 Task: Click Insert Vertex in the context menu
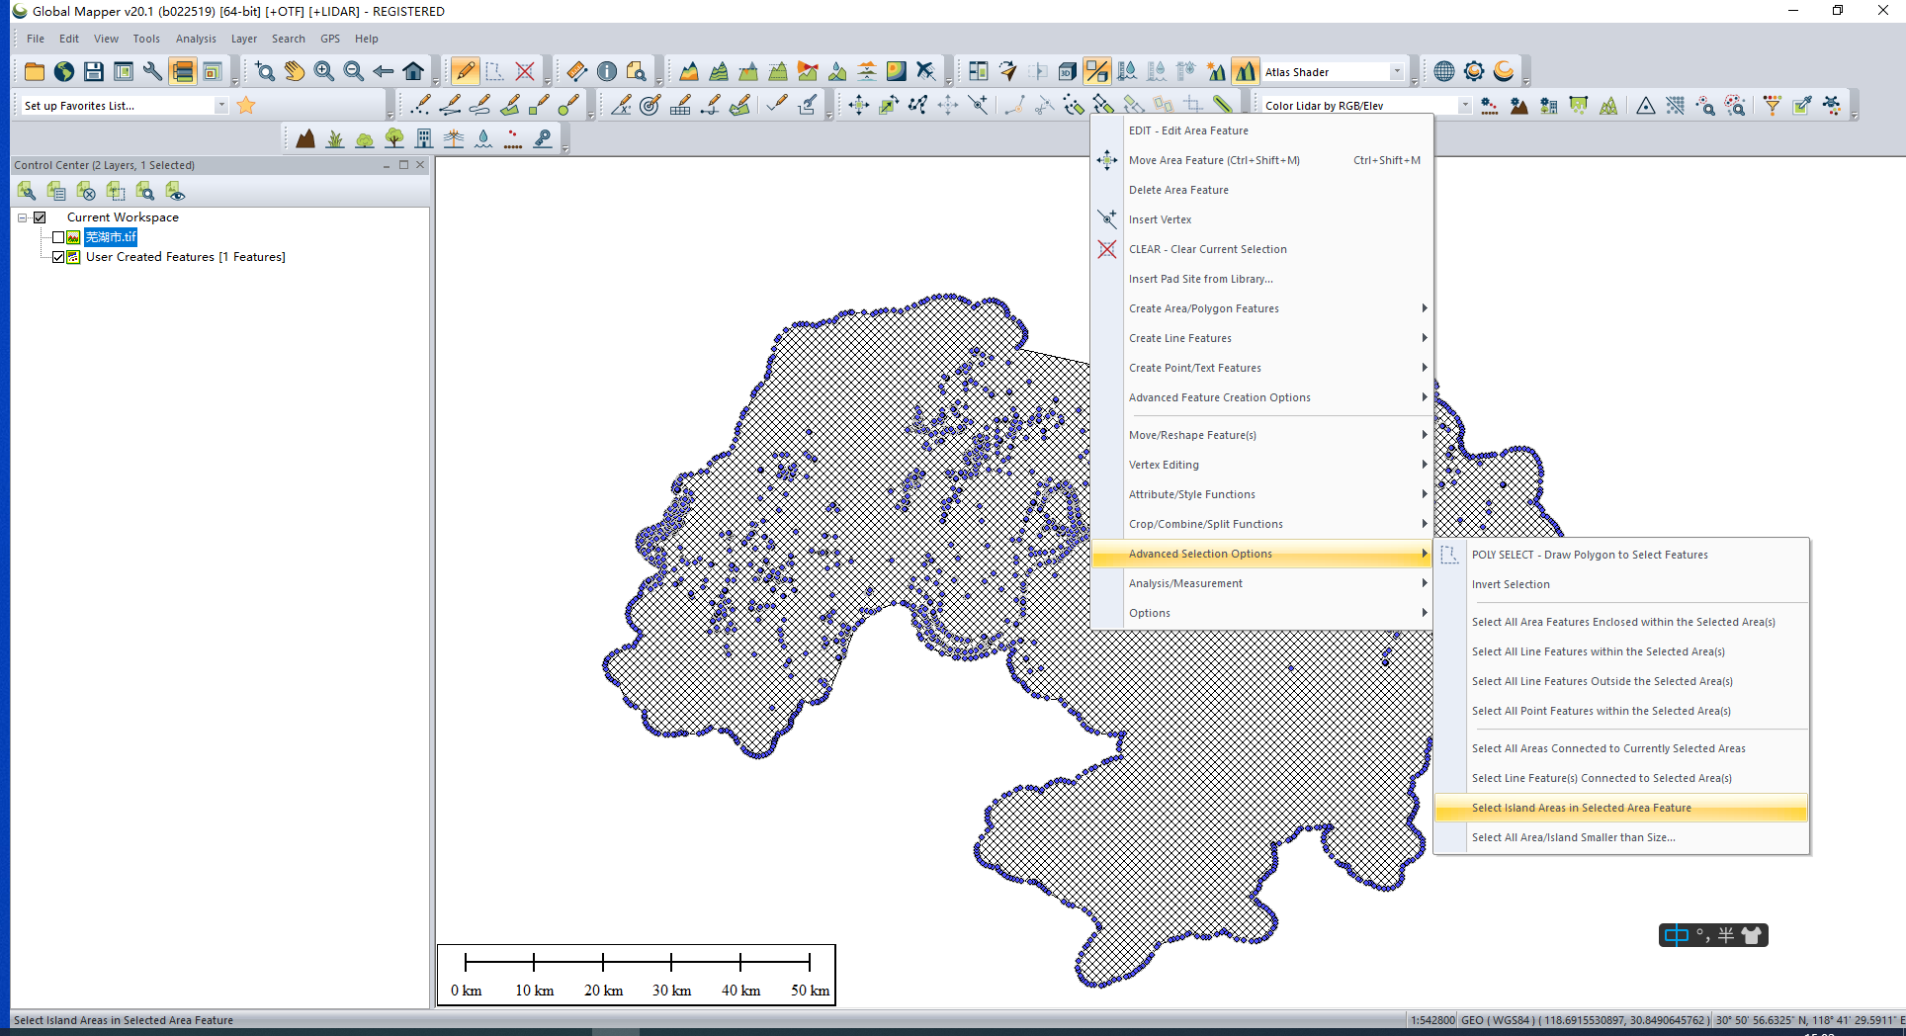point(1262,219)
